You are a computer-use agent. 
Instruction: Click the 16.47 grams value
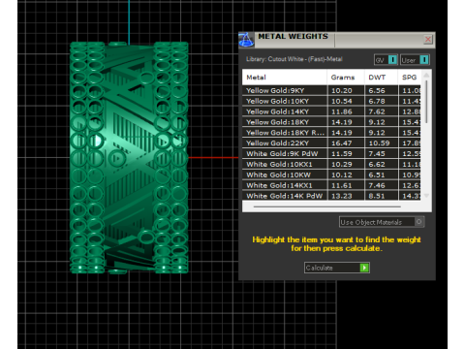tap(342, 143)
